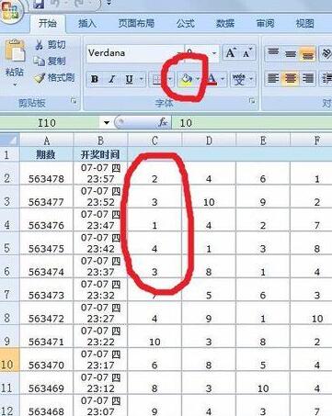Click the Orientation text angle icon
This screenshot has height=416, width=332.
click(x=326, y=54)
